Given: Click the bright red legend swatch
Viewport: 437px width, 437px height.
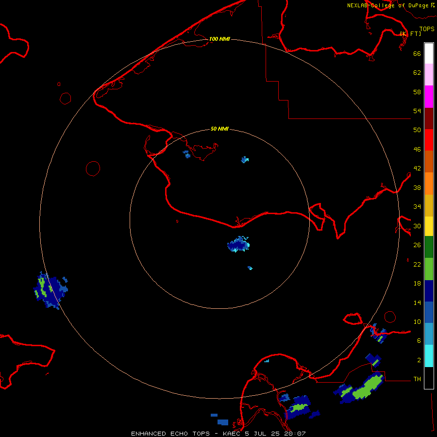Looking at the screenshot, I should [x=429, y=140].
